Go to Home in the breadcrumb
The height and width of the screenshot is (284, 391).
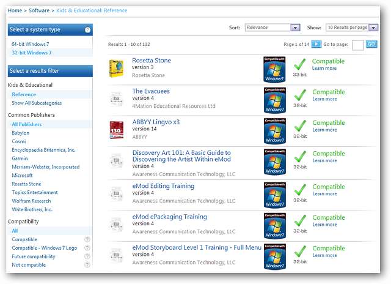click(15, 10)
